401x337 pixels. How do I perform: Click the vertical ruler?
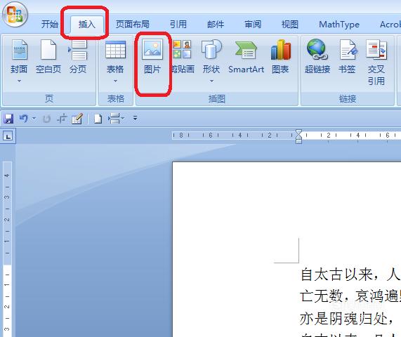7,249
